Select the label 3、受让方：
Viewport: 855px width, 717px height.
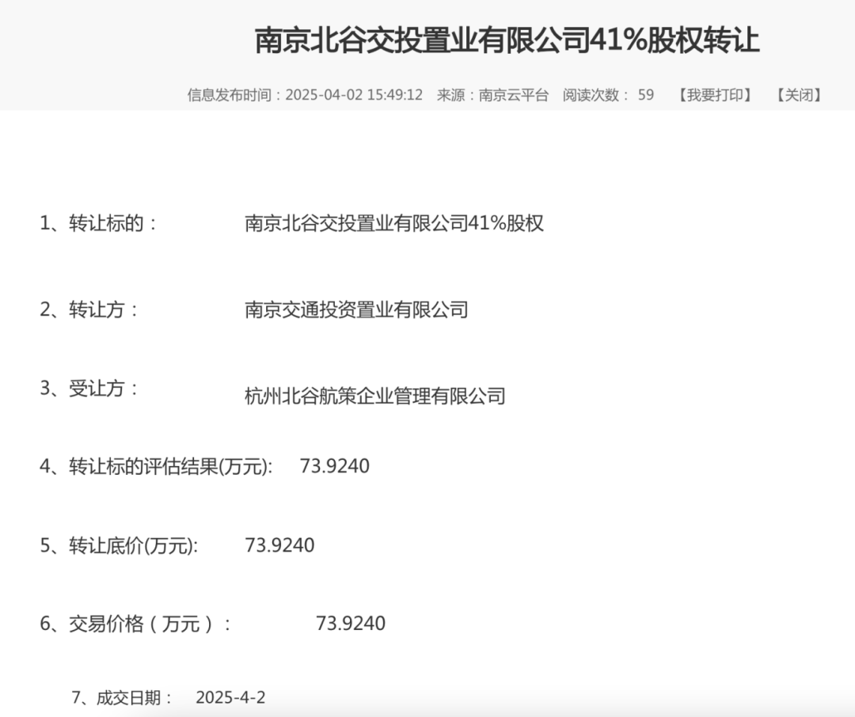pyautogui.click(x=89, y=389)
